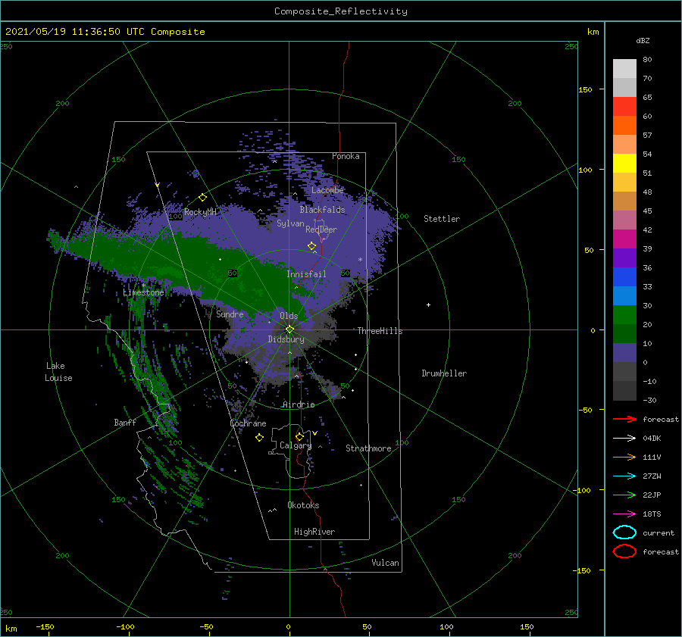Choose the blue 33-36 dBZ swatch
682x637 pixels.
(x=624, y=276)
